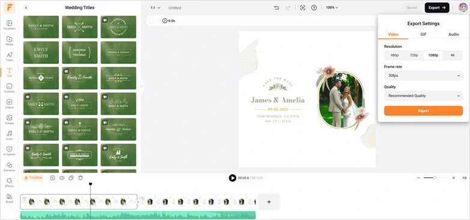Open the Videos sidebar panel
This screenshot has width=470, height=220.
coord(9,104)
